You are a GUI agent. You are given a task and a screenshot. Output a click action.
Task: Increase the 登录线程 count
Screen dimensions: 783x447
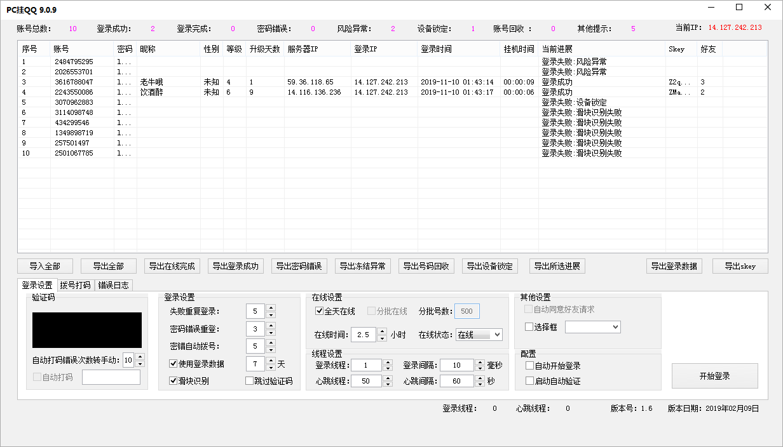tap(387, 362)
